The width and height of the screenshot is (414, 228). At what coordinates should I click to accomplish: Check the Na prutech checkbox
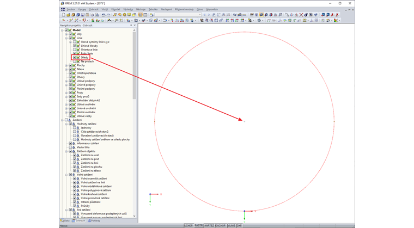pos(75,61)
